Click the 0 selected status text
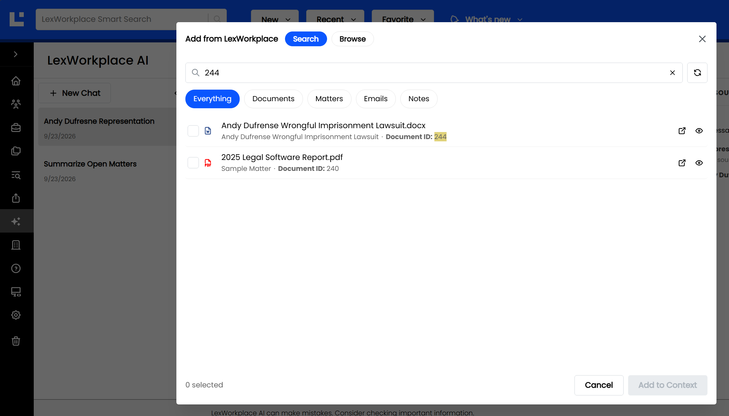 tap(204, 385)
